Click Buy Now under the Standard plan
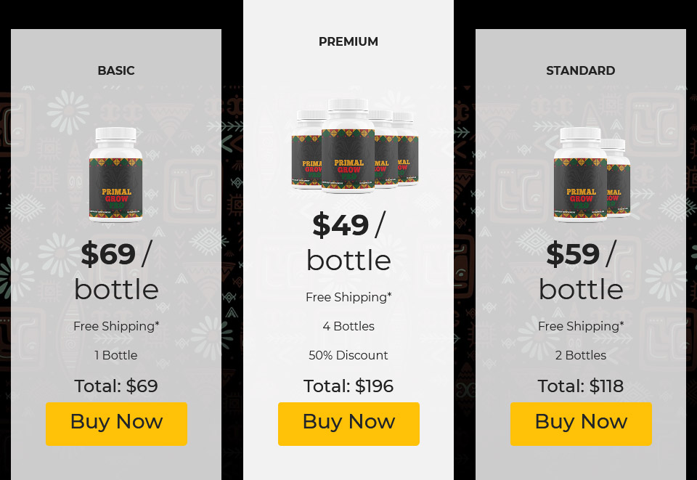Viewport: 697px width, 480px height. 581,423
